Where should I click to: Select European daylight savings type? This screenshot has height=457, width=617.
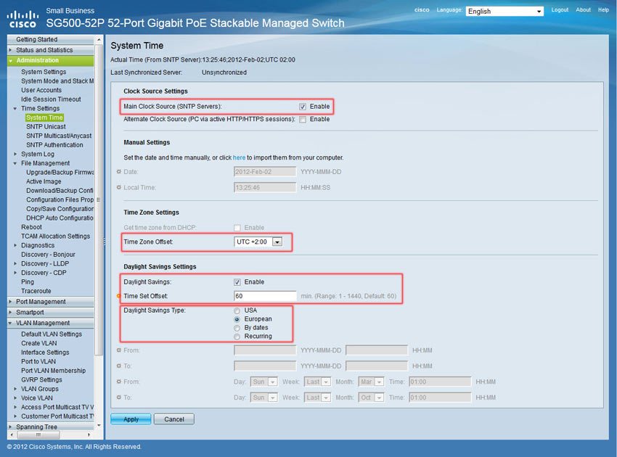(237, 319)
